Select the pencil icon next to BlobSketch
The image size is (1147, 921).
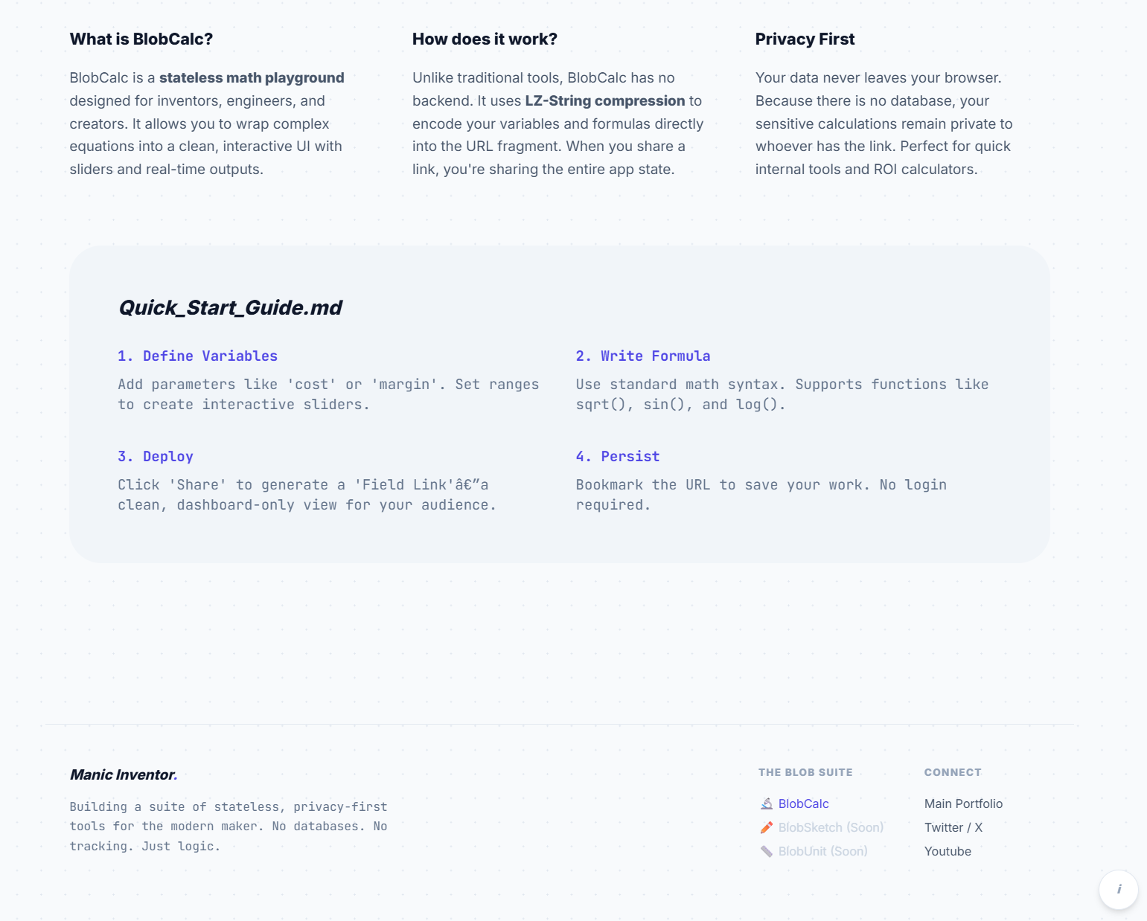(x=766, y=827)
